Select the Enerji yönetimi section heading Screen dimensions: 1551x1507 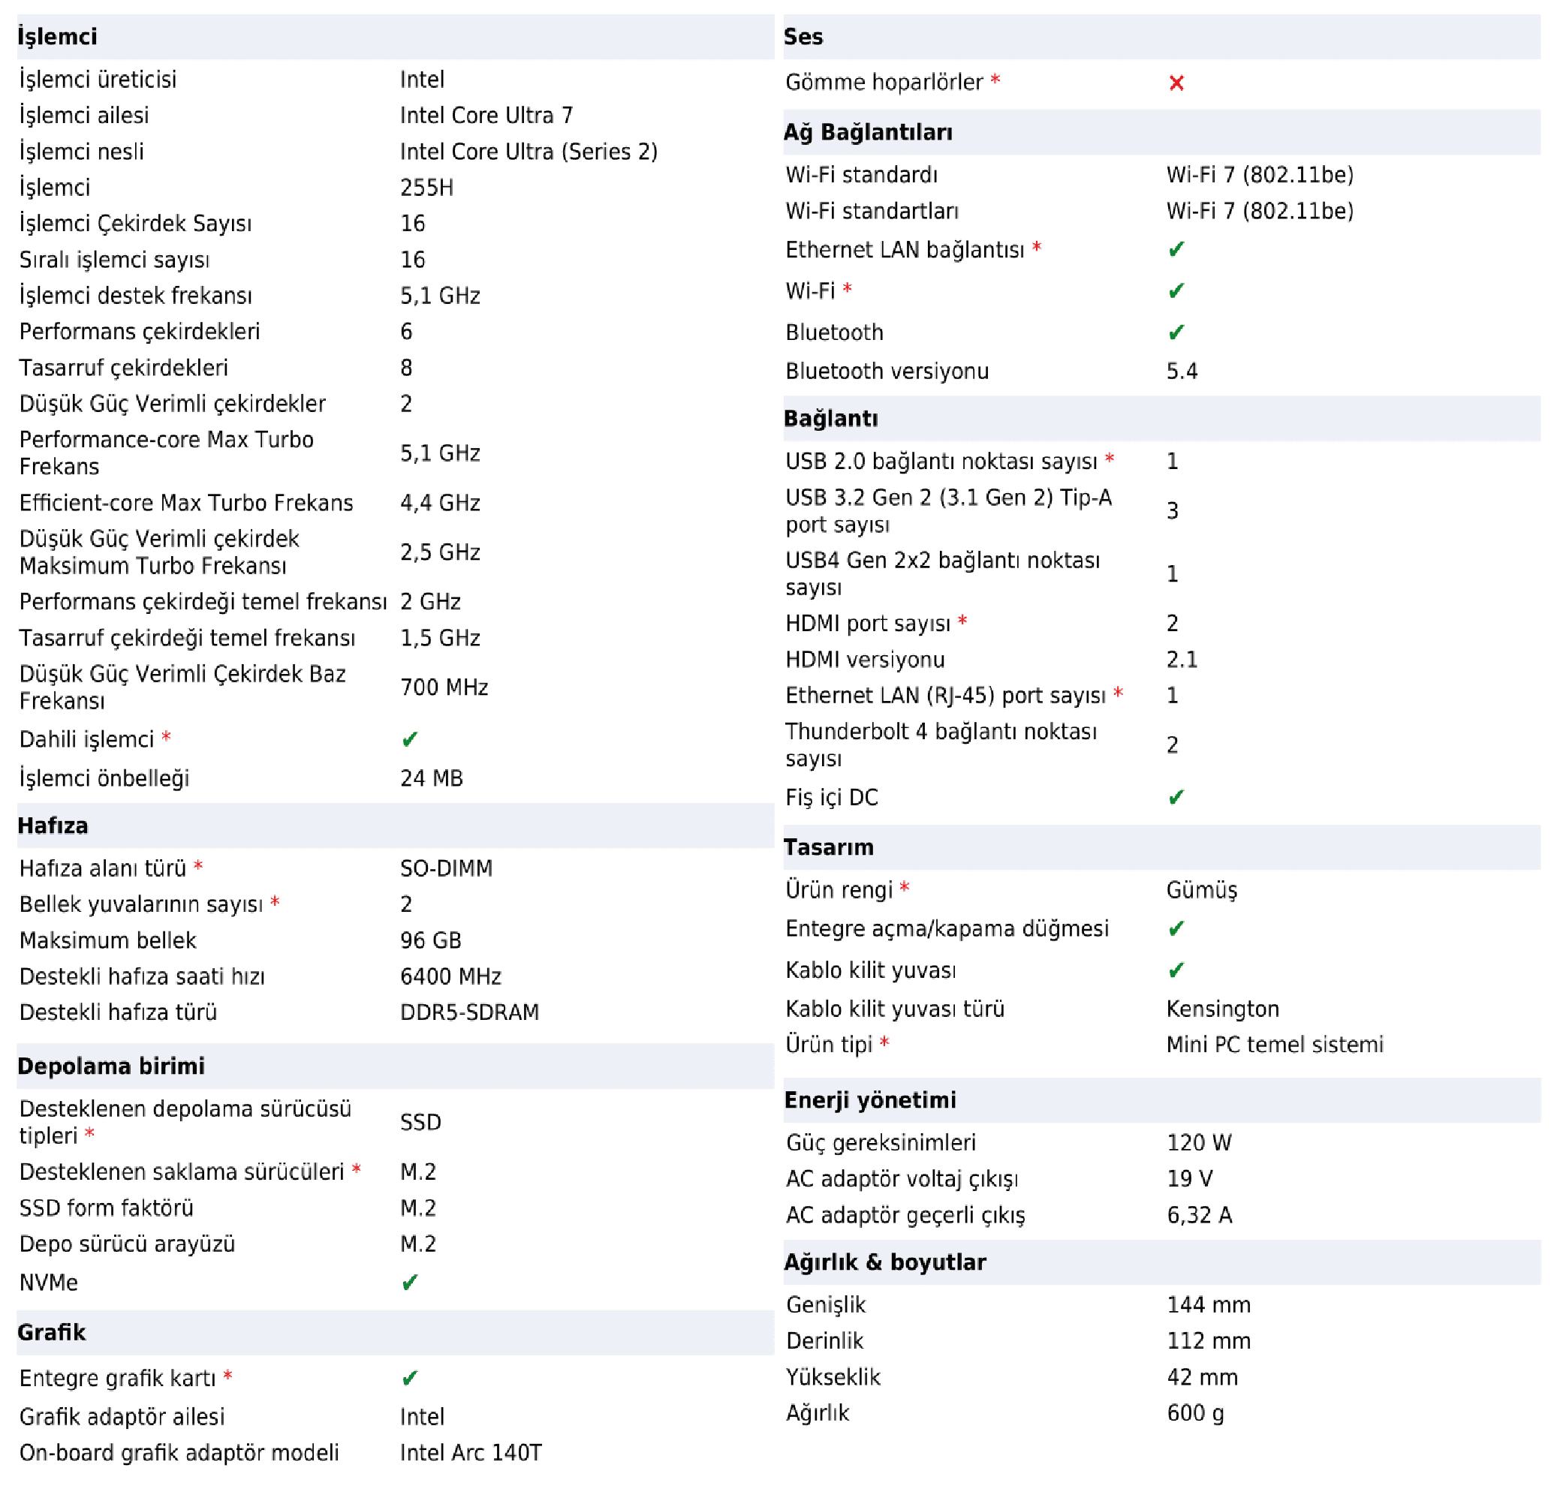[870, 1100]
